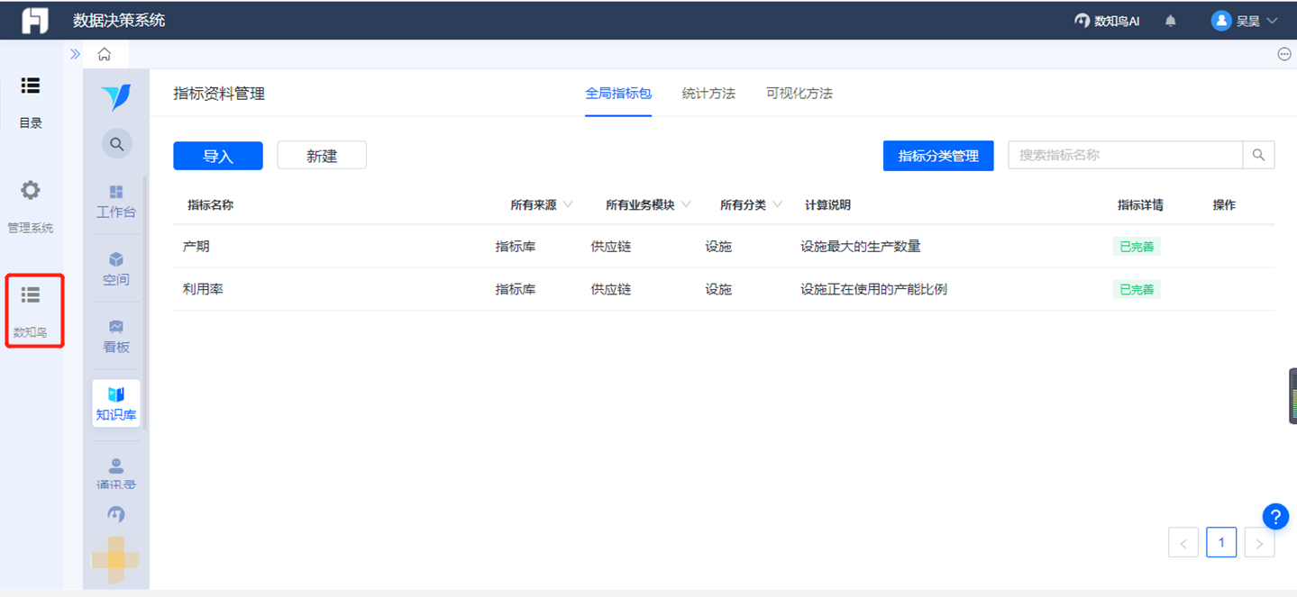Open 空间 space section

click(x=116, y=269)
